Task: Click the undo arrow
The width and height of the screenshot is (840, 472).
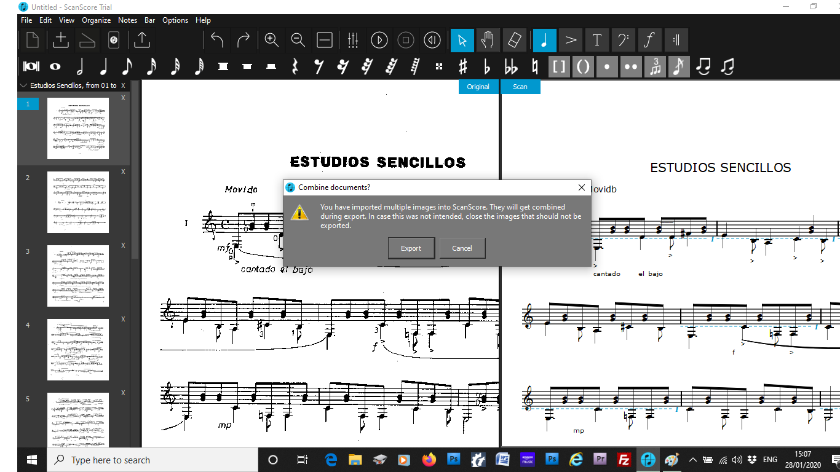Action: (217, 41)
